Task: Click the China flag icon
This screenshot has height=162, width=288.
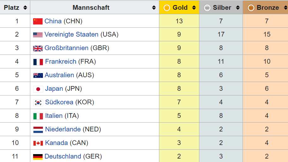Action: point(38,21)
